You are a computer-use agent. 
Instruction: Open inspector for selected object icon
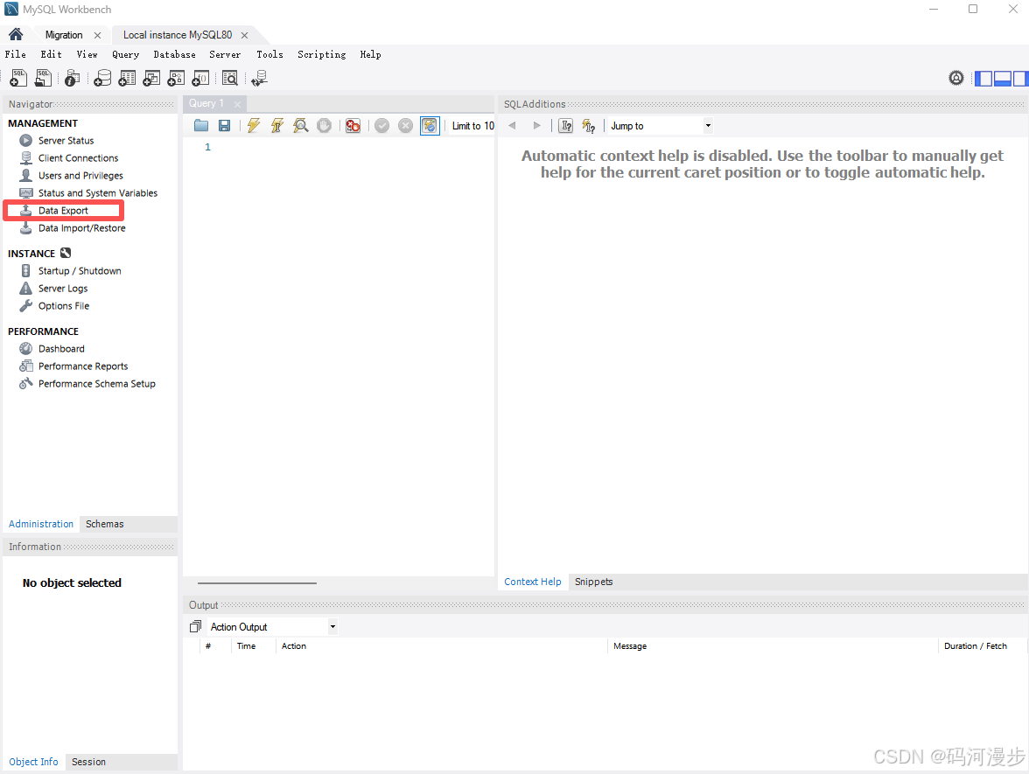pyautogui.click(x=72, y=78)
